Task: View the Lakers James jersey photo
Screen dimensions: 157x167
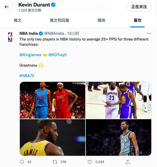Action: tap(52, 137)
